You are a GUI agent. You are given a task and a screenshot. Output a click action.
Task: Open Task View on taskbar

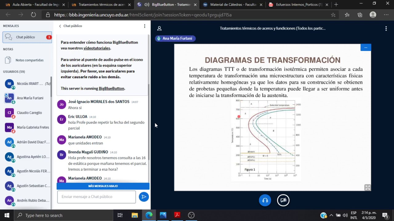pos(120,215)
